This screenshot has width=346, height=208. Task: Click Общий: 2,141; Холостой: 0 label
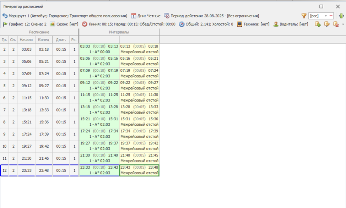click(x=209, y=24)
